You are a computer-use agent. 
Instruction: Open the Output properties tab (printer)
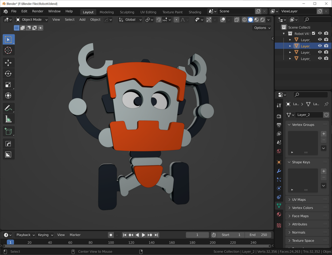click(279, 125)
